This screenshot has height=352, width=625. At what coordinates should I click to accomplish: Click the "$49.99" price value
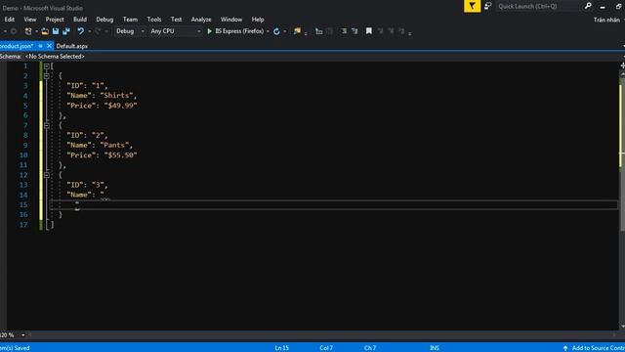tap(121, 106)
